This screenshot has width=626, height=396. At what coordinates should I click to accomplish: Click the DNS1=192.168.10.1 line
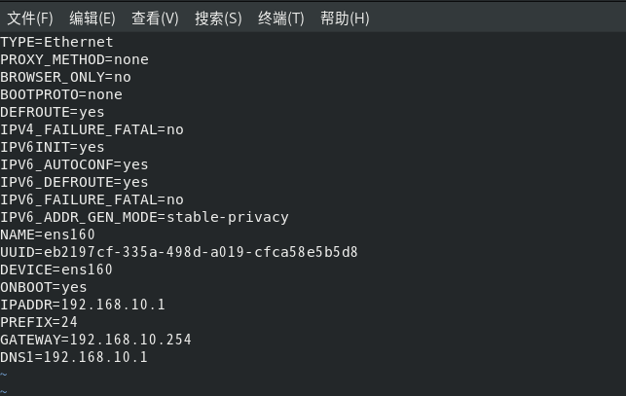click(x=74, y=357)
